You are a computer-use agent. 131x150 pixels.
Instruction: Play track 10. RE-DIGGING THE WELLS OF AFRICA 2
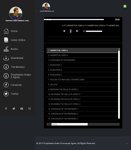[82, 94]
